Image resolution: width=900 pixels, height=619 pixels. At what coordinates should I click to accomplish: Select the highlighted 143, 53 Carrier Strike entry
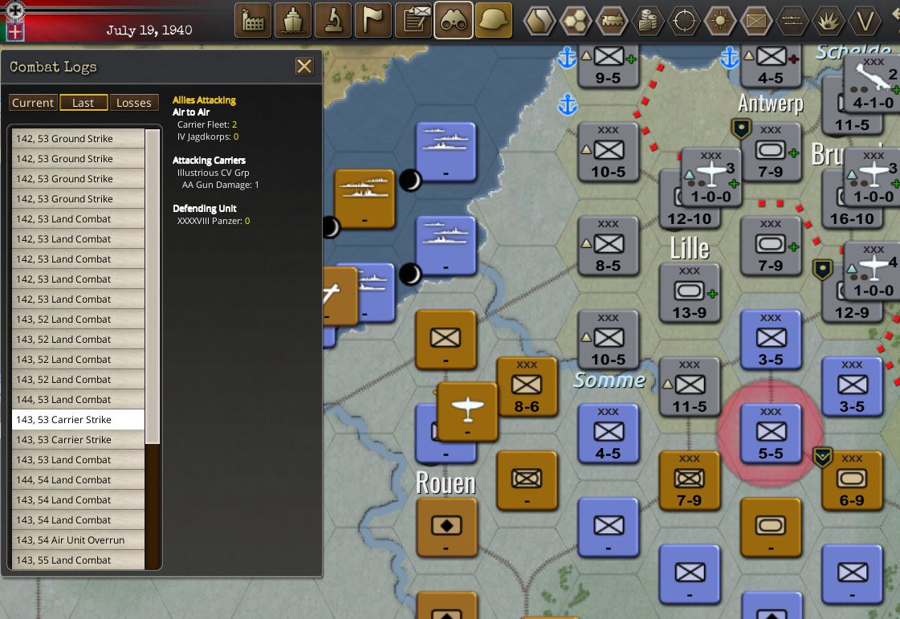(x=78, y=419)
